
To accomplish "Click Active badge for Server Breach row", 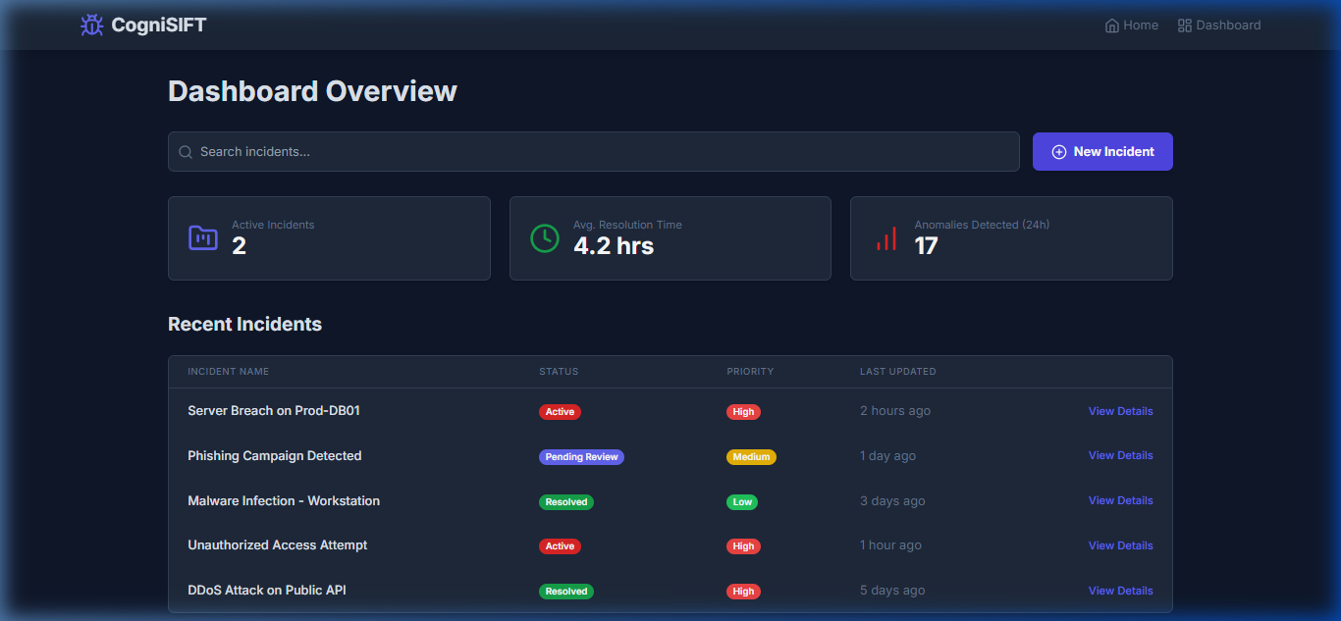I will (560, 412).
